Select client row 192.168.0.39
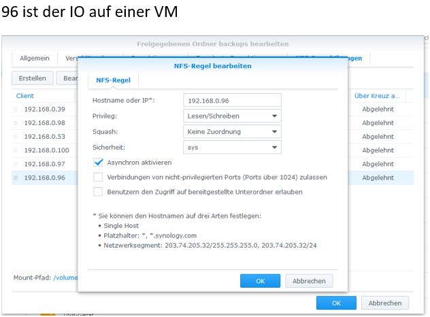 click(x=45, y=109)
